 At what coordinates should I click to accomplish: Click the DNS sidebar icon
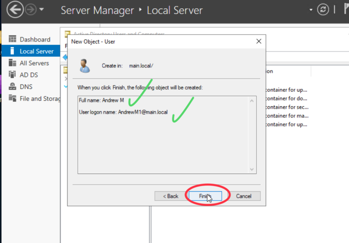pyautogui.click(x=12, y=87)
